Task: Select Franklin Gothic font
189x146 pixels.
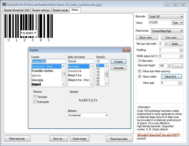Action: [x=46, y=71]
